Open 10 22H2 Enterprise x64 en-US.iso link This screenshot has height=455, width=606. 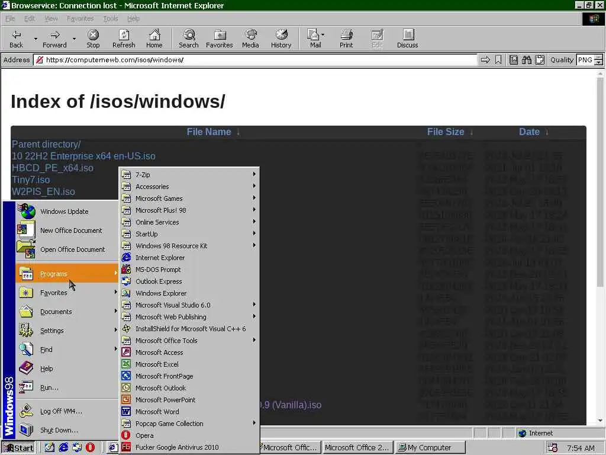(x=83, y=156)
